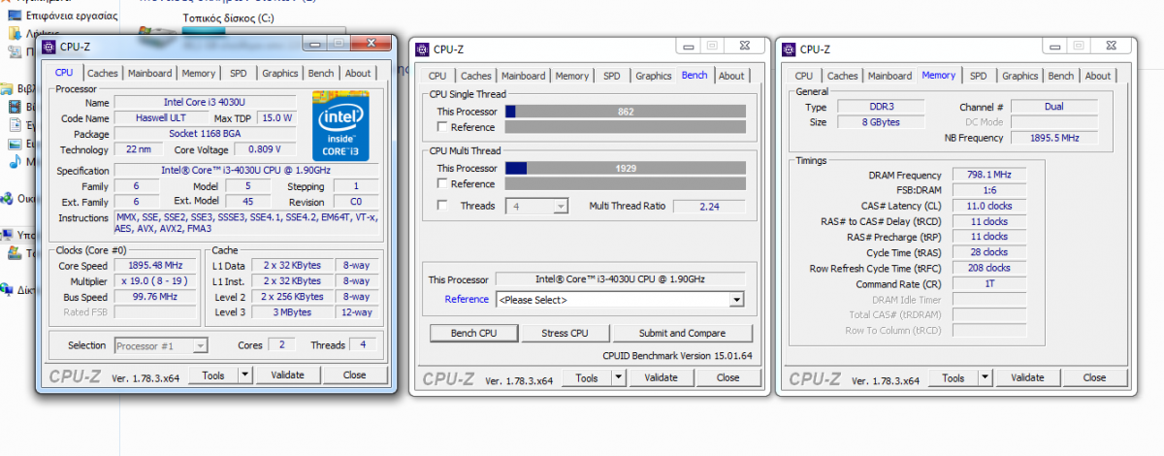
Task: Click the single thread Reference bar
Action: (626, 127)
